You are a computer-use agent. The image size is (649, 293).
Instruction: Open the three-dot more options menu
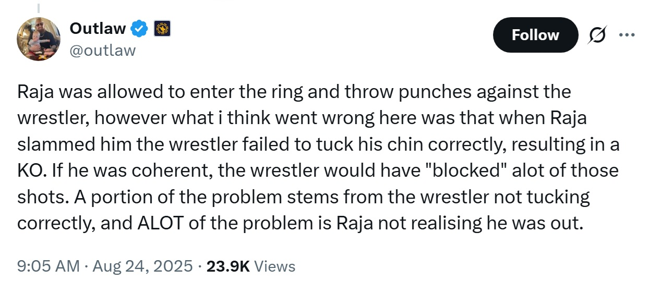tap(626, 35)
